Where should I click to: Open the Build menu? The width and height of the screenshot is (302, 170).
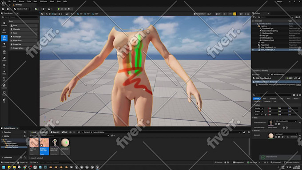36,1
